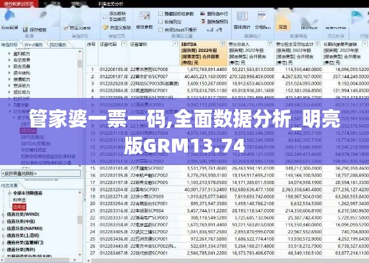The image size is (369, 263).
Task: Click the EBITDA column header
Action: 203,53
